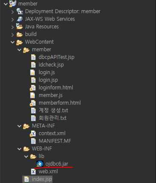The width and height of the screenshot is (156, 183).
Task: Select the '계정 생성.txt' file name
Action: tap(54, 111)
